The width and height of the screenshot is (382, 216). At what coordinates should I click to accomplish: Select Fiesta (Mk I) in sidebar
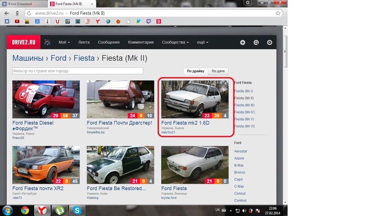click(244, 91)
